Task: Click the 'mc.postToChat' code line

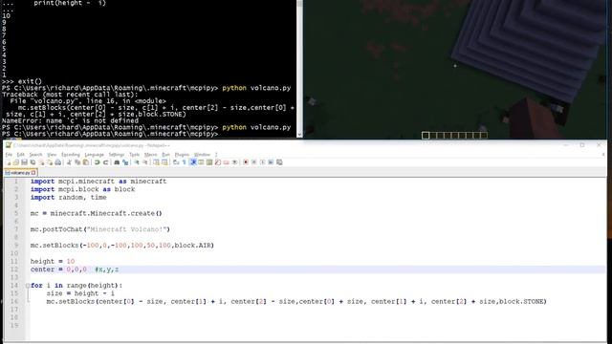Action: pos(99,229)
